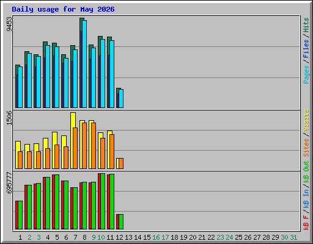Click the green kB Out bar, day 1
The image size is (313, 244).
point(20,215)
